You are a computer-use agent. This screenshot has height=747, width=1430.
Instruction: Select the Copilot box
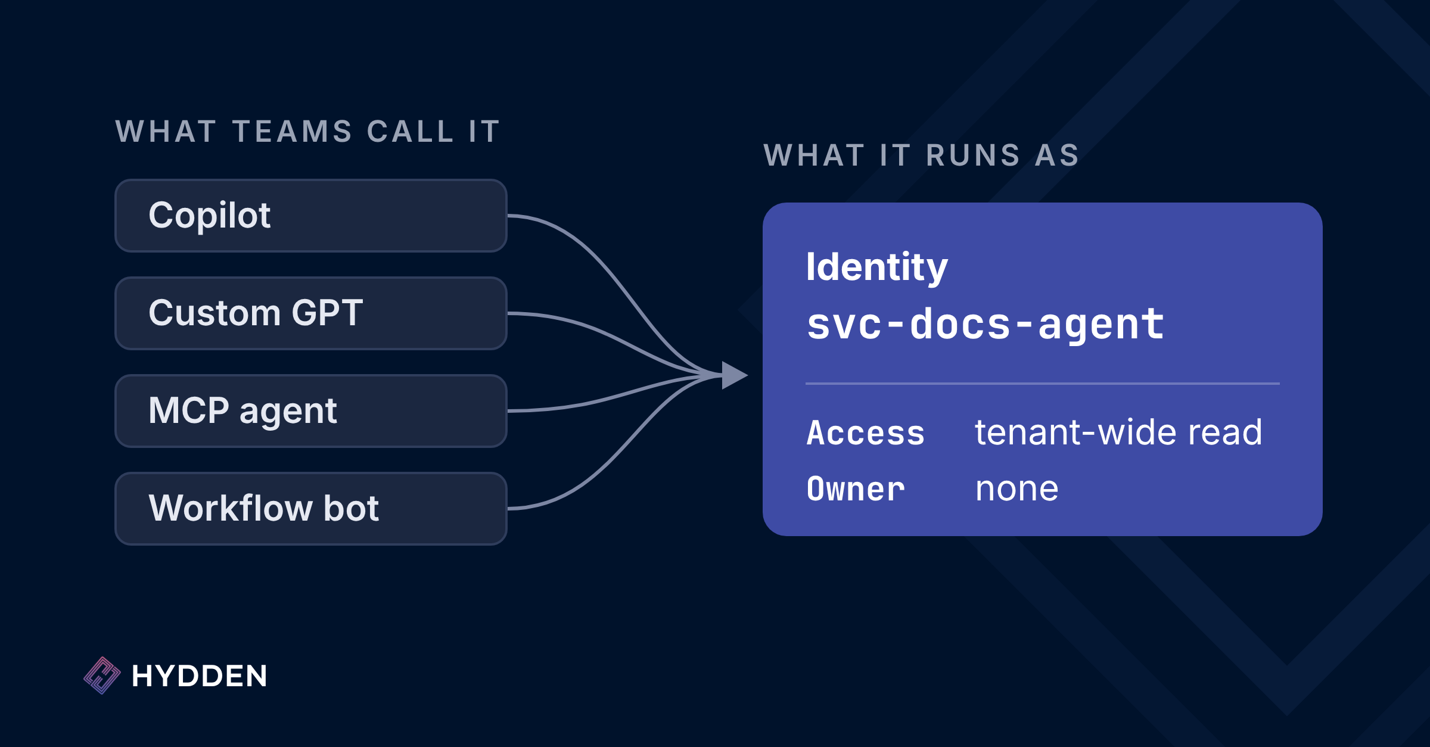(x=310, y=216)
